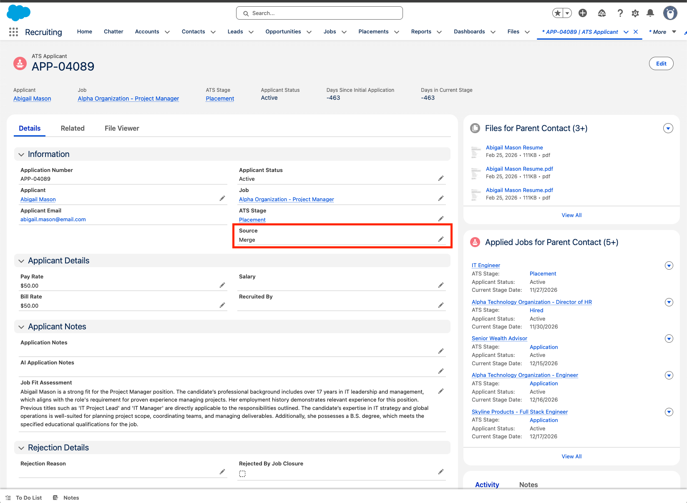
Task: Open the user profile avatar
Action: click(670, 13)
